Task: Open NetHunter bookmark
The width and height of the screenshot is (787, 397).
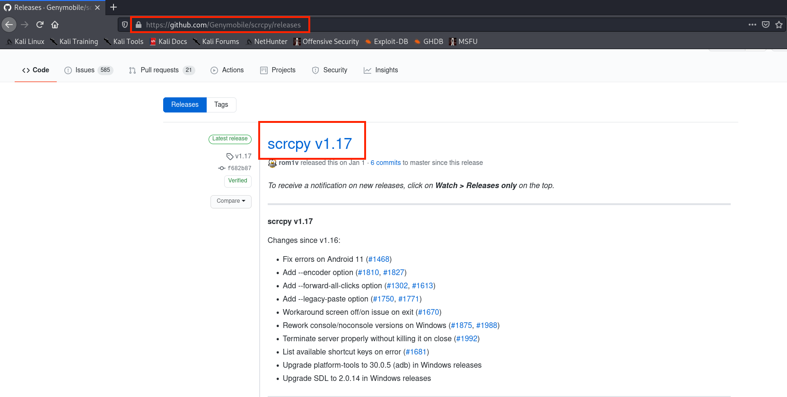Action: tap(267, 42)
